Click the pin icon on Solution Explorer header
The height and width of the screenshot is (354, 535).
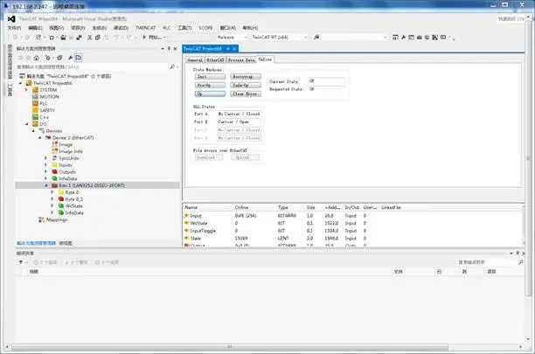[169, 49]
